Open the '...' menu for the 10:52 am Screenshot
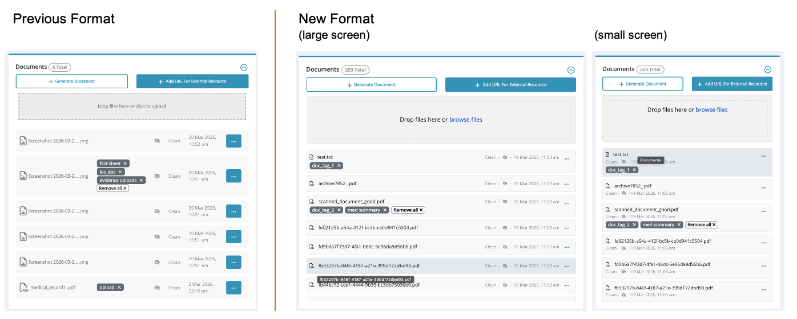797x319 pixels. click(234, 141)
